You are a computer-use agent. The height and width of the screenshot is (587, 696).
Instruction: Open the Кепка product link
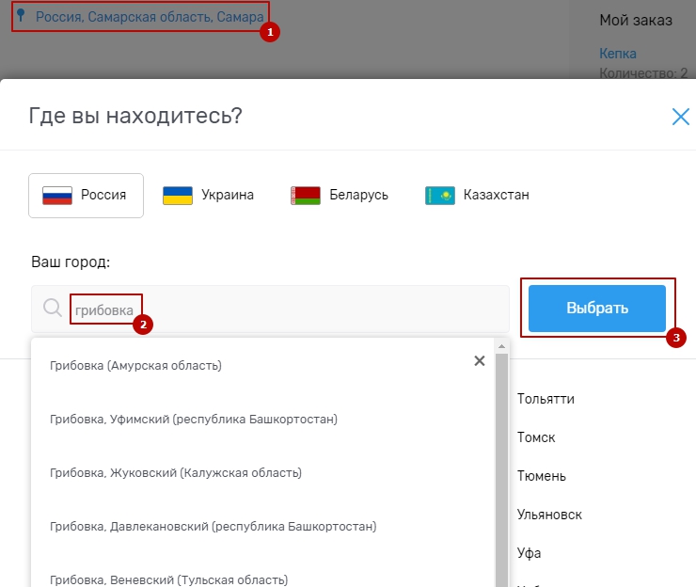[x=617, y=54]
